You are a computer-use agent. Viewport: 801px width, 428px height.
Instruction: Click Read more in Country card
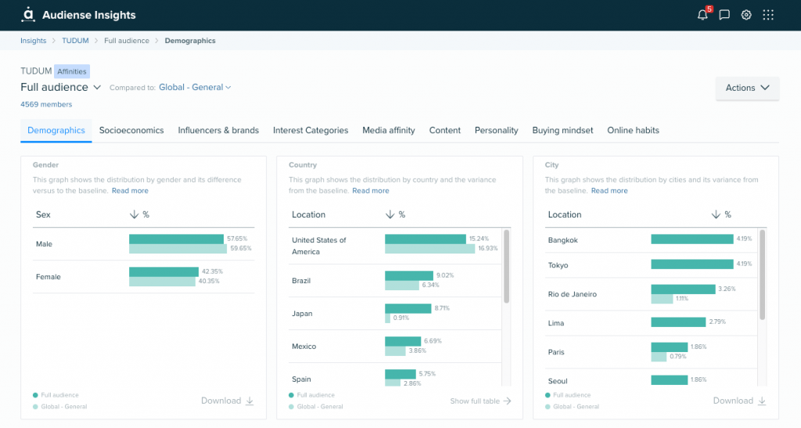370,190
